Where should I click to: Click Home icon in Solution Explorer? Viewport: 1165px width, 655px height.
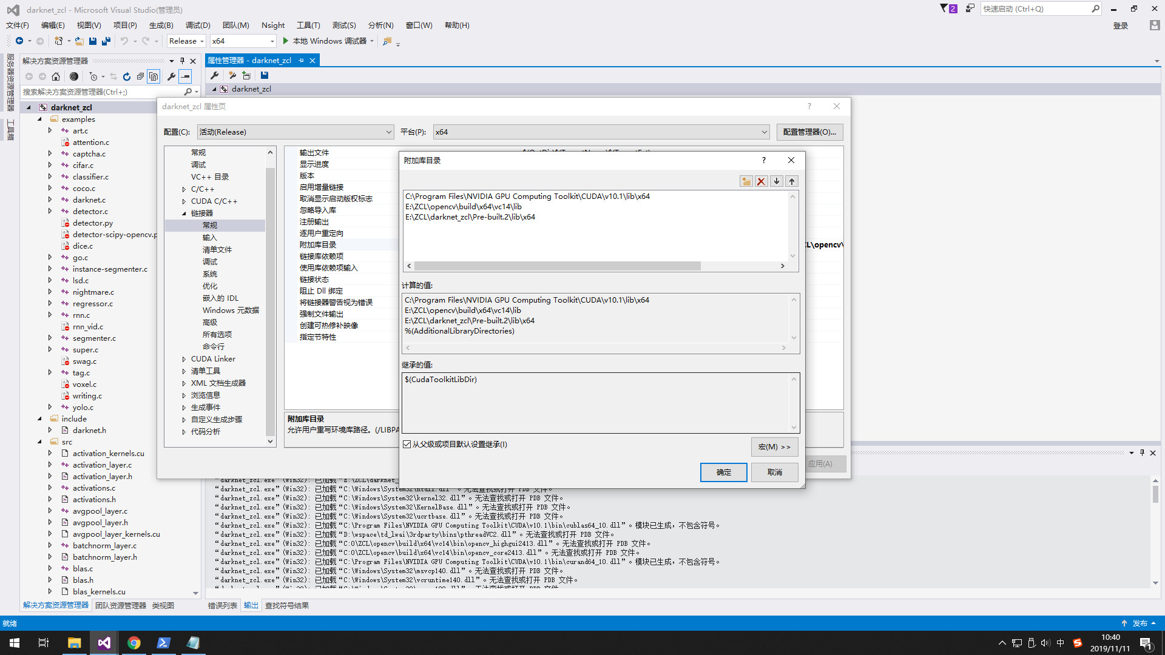click(56, 76)
